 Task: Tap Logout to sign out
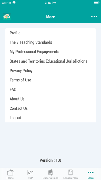(x=50, y=118)
